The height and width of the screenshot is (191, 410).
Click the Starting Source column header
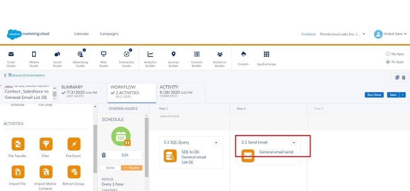click(123, 109)
